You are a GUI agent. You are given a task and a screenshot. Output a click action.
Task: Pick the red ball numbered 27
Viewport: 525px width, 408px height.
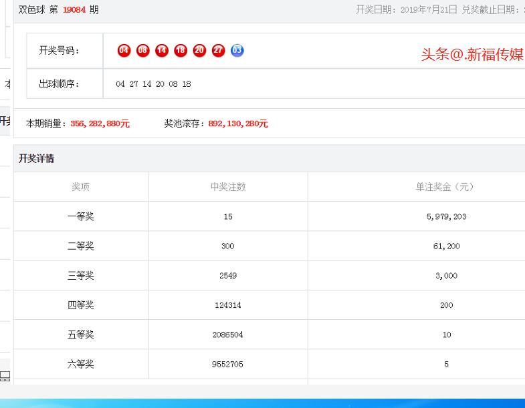coord(218,50)
